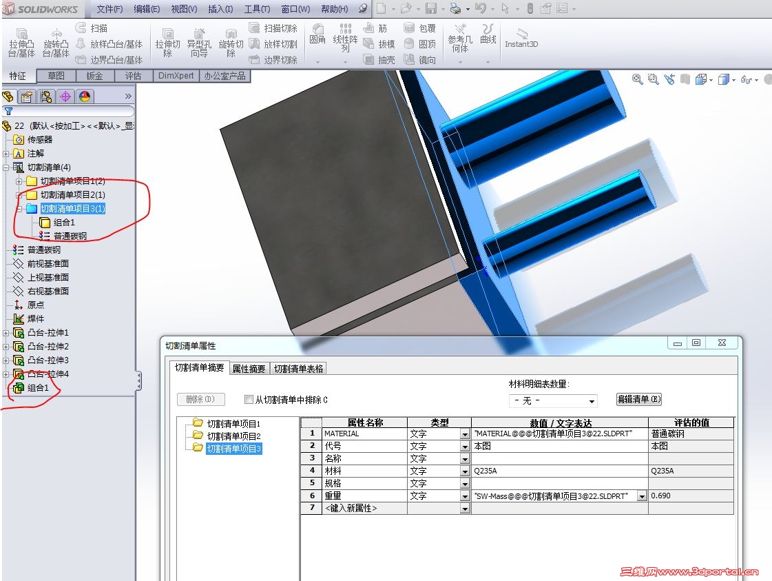Switch to the 草图 tab
Viewport: 772px width, 581px height.
pos(56,75)
